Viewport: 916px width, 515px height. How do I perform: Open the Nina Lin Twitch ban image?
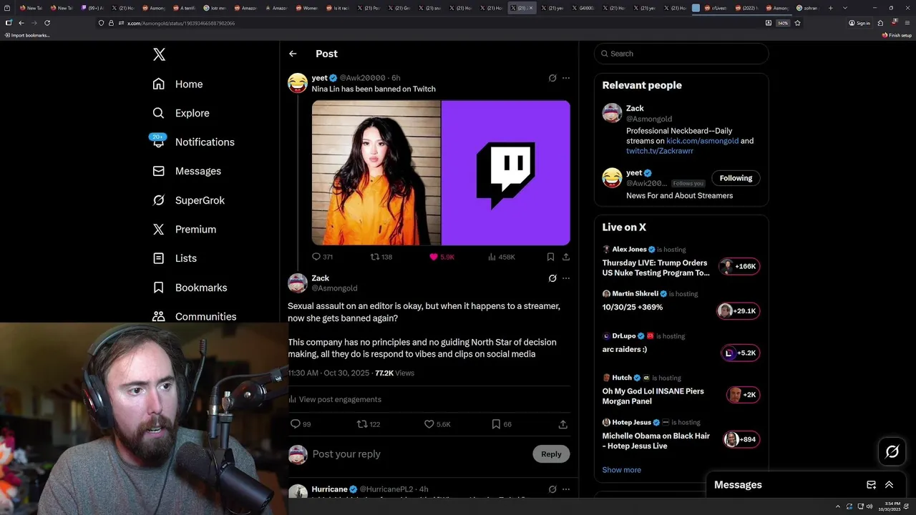click(x=441, y=172)
